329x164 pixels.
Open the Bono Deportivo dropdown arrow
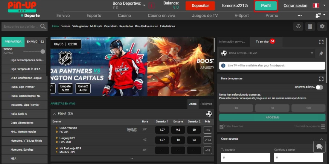point(144,5)
